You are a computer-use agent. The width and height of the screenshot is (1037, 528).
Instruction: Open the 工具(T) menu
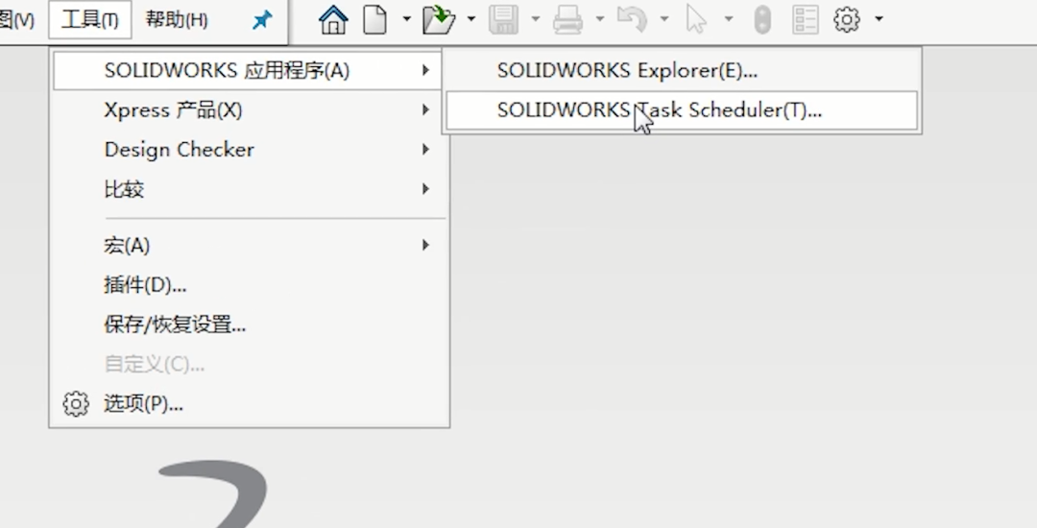(90, 20)
